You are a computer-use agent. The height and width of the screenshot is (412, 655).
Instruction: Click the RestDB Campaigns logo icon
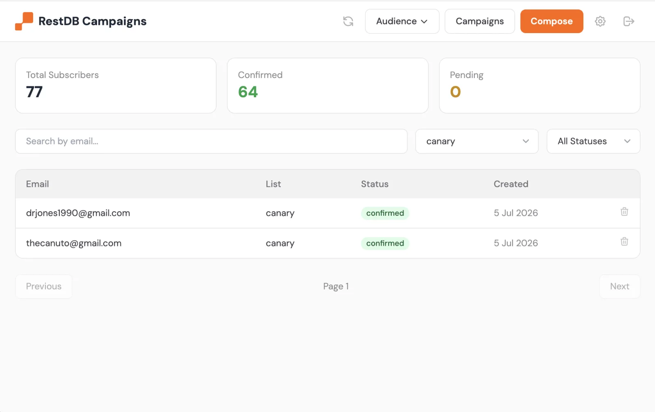tap(24, 21)
